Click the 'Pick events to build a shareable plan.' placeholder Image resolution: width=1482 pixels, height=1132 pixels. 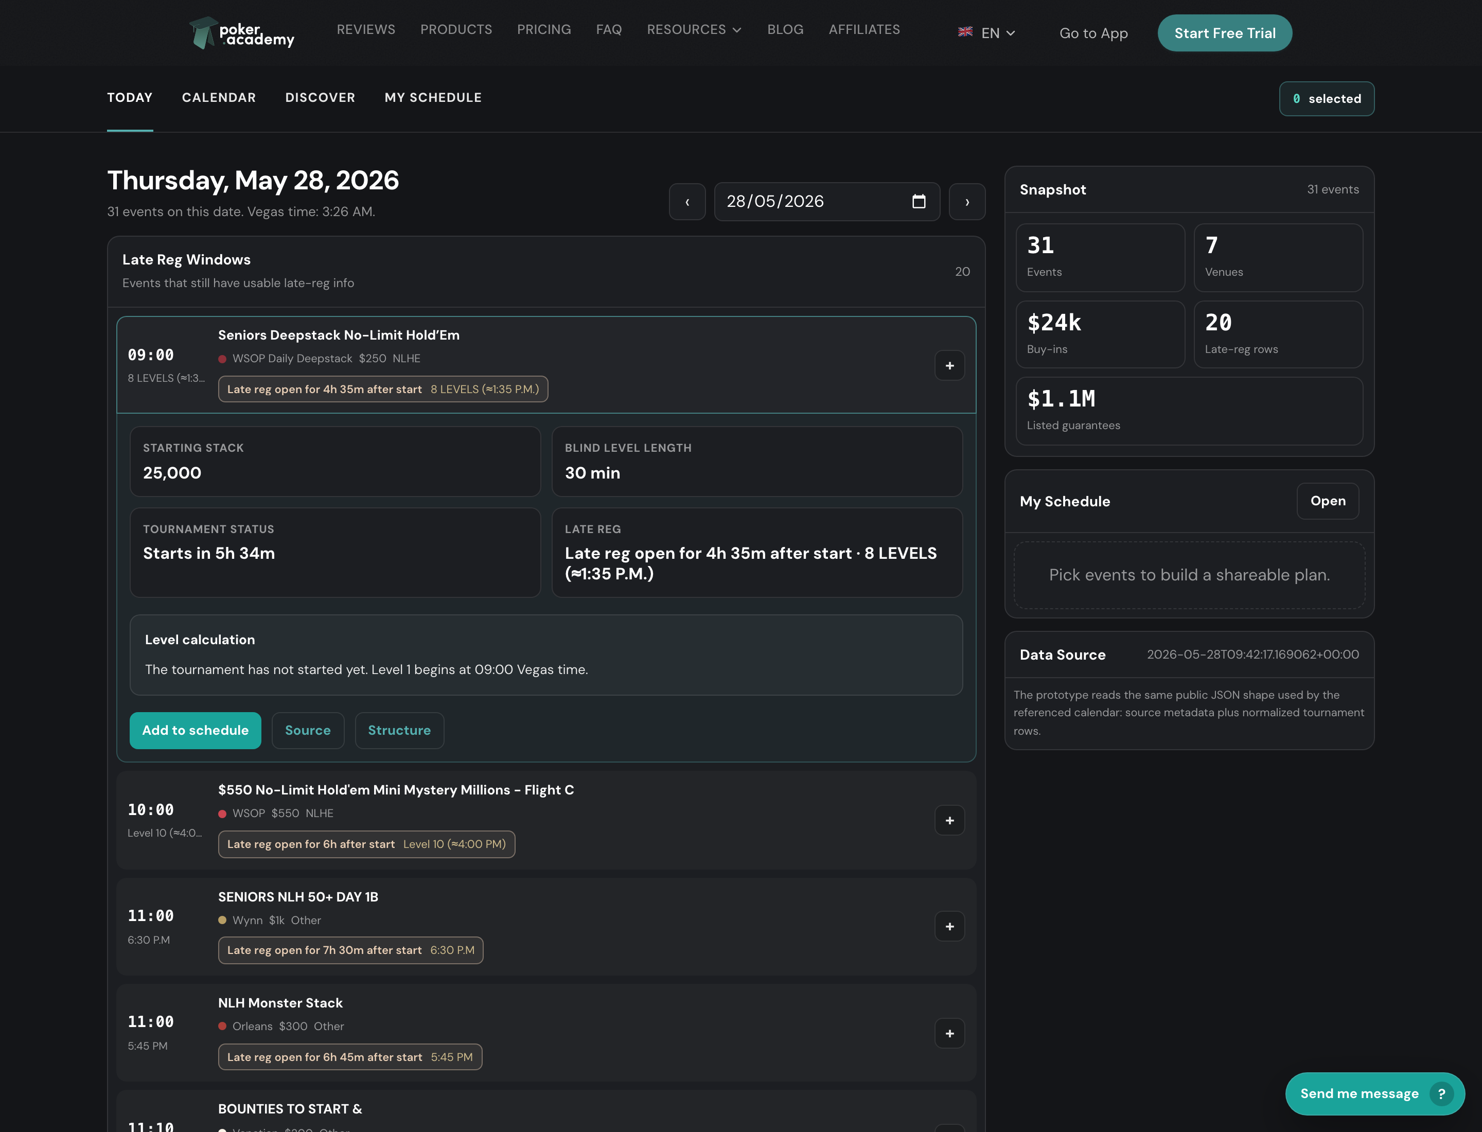(x=1190, y=575)
